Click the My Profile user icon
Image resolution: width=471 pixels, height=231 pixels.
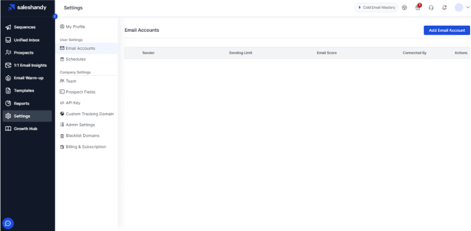[62, 27]
